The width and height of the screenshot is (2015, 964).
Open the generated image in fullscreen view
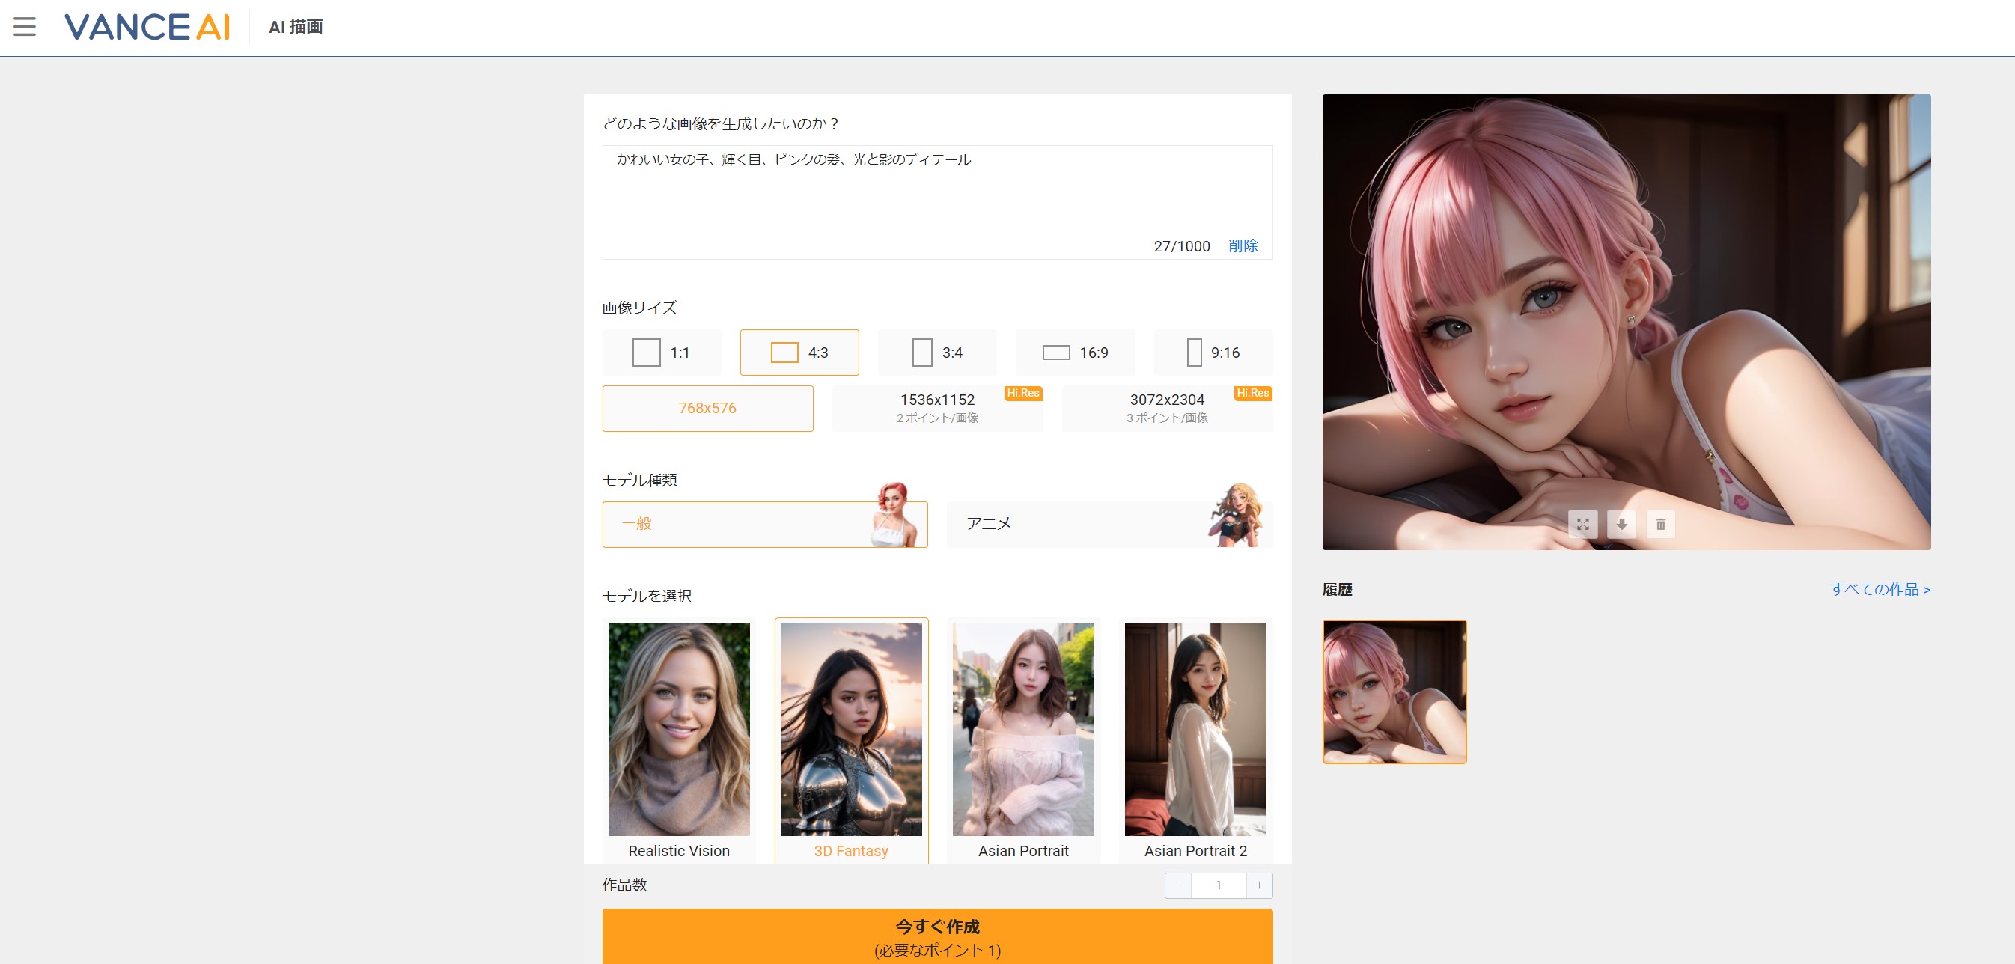(x=1584, y=524)
